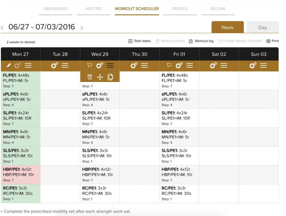
Task: Open the History tab
Action: (x=94, y=9)
